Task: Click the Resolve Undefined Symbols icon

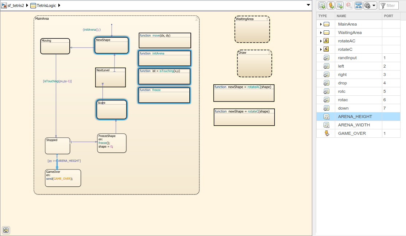Action: tap(349, 5)
